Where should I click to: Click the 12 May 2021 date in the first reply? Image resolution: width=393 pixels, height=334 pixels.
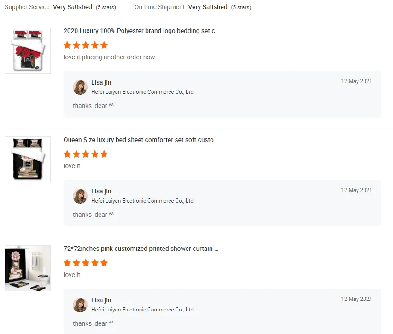(x=357, y=81)
